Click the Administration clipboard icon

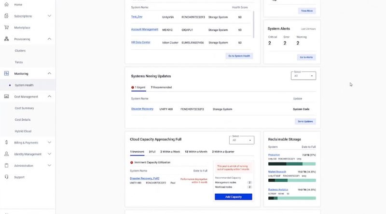6,166
